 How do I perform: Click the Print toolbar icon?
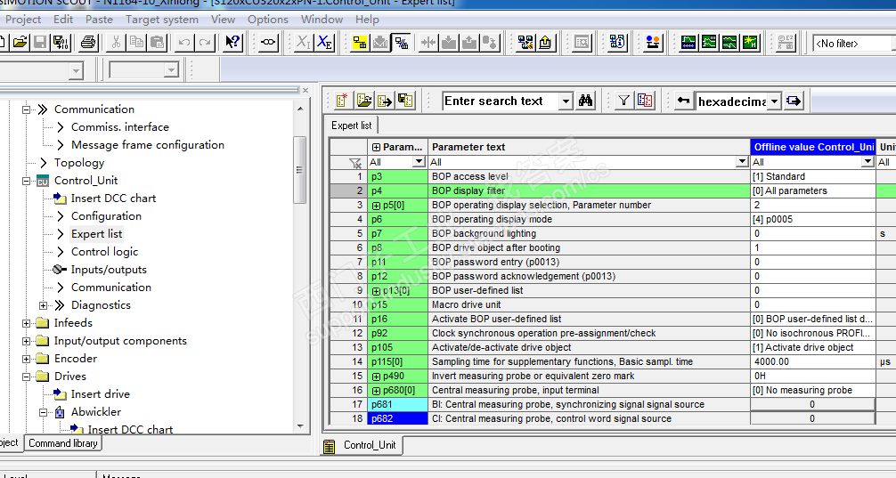pyautogui.click(x=88, y=42)
